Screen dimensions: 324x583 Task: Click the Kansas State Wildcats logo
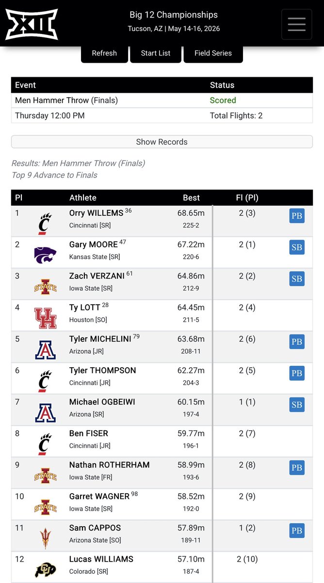coord(45,255)
